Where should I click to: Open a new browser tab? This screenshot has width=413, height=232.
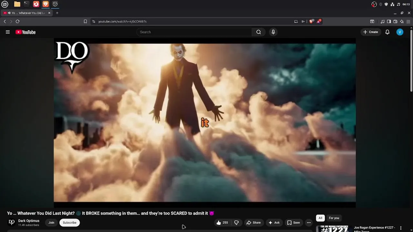pos(57,13)
